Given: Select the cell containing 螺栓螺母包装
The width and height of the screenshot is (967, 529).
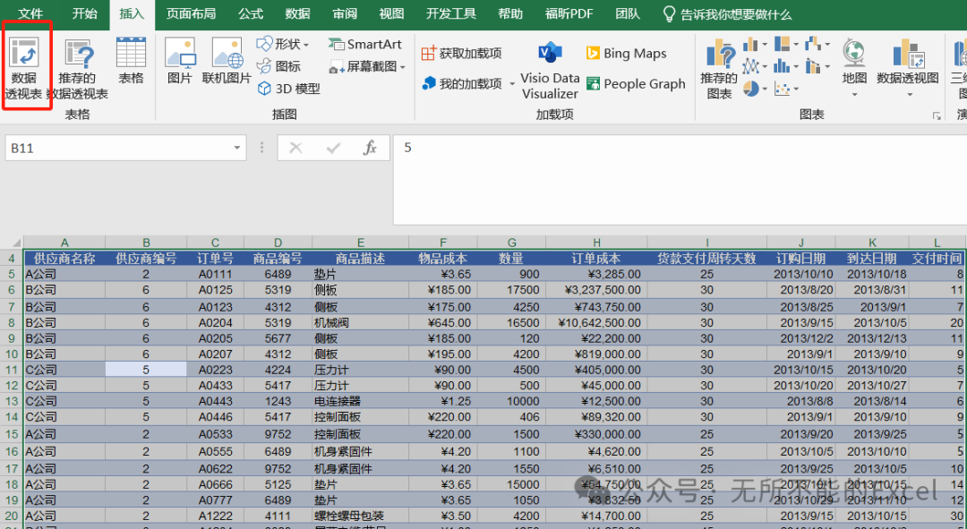Looking at the screenshot, I should point(360,516).
